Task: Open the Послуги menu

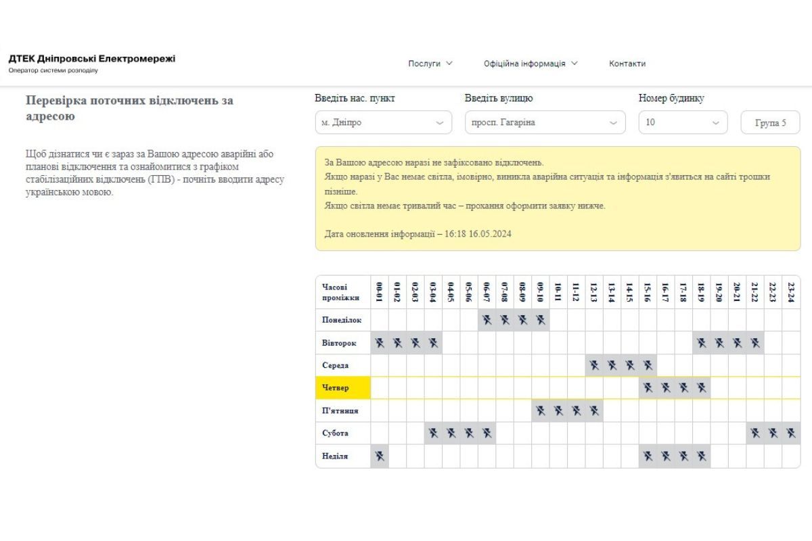Action: [430, 64]
